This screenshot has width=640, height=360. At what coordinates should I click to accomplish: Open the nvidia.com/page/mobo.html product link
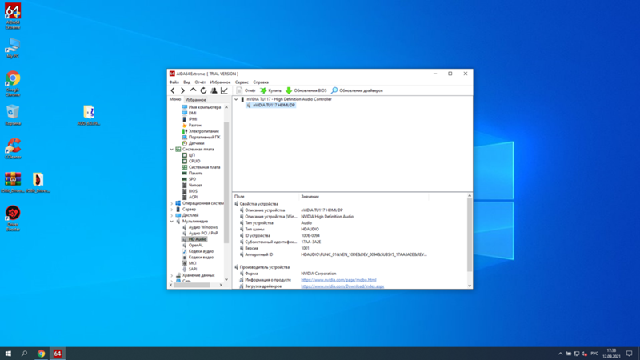[x=338, y=280]
